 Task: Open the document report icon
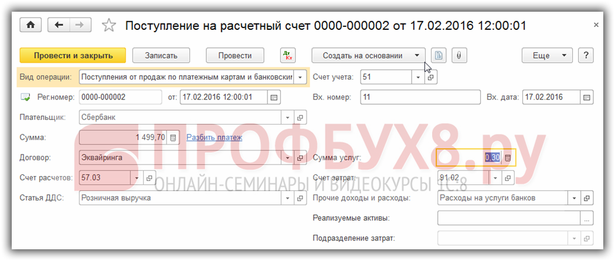click(x=439, y=56)
